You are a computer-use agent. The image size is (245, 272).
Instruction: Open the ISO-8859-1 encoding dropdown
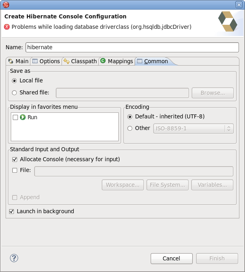click(x=193, y=128)
